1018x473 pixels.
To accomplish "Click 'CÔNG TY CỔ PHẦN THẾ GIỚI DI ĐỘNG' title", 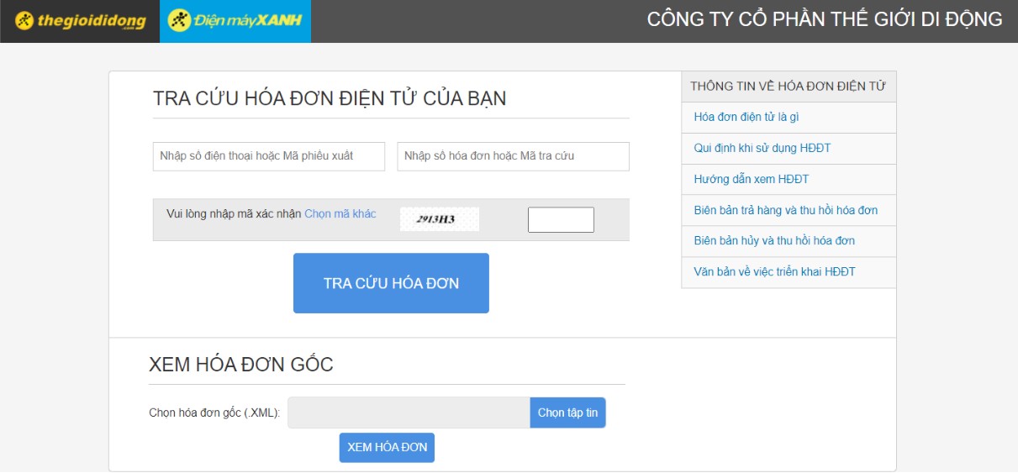I will [825, 19].
